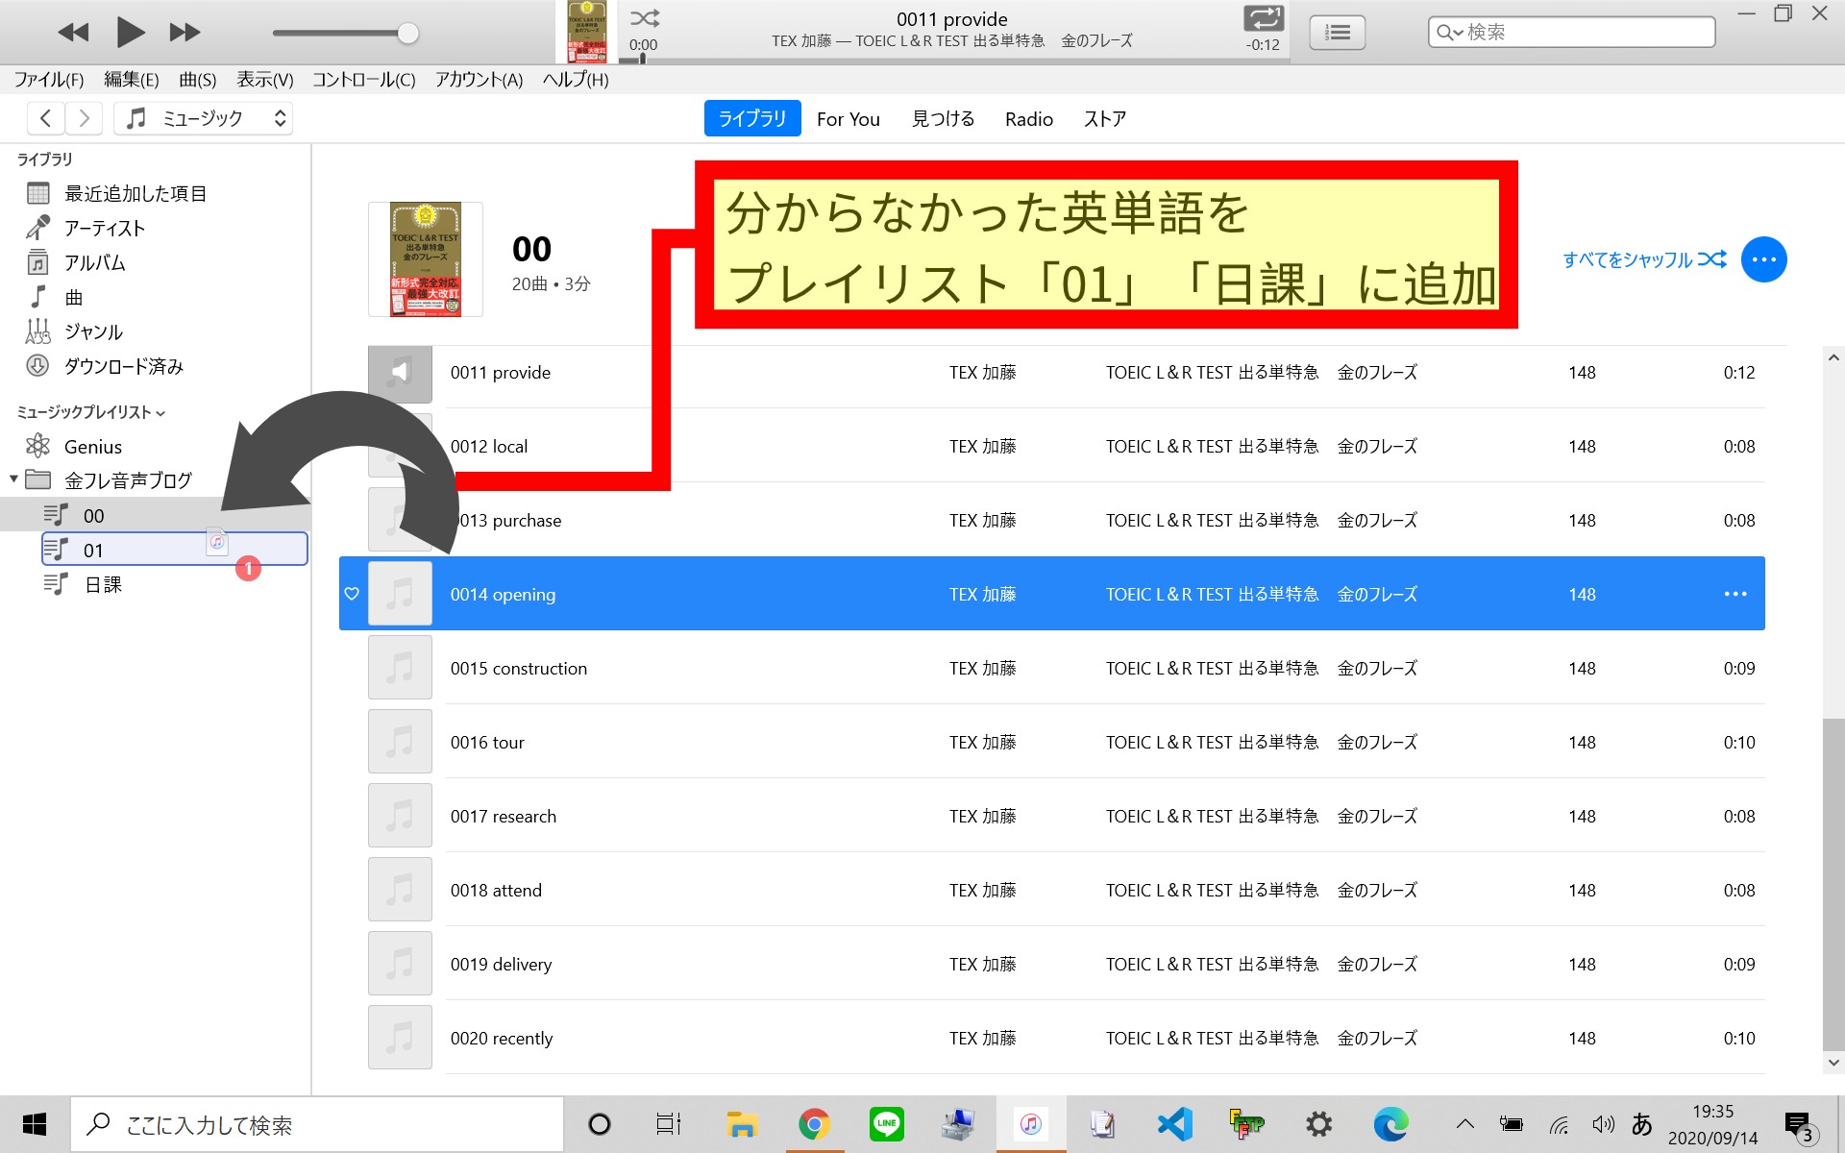Click the playback progress bar

[x=953, y=61]
